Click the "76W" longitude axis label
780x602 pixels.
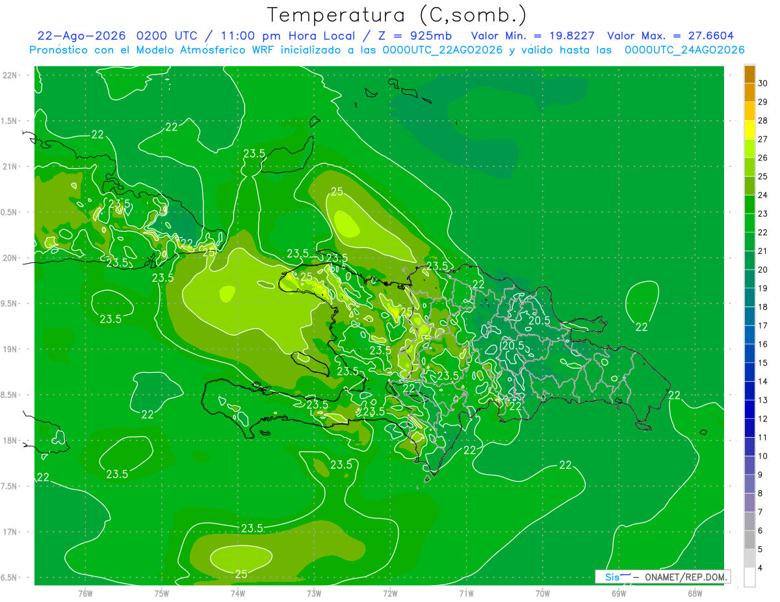click(85, 593)
